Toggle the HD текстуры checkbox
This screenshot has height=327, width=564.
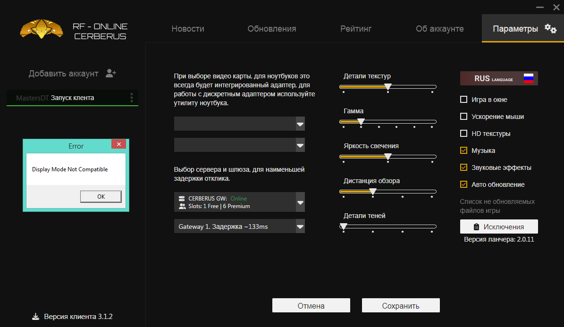pos(463,134)
